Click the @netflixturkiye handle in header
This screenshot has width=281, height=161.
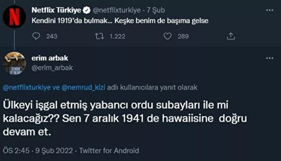pyautogui.click(x=116, y=10)
